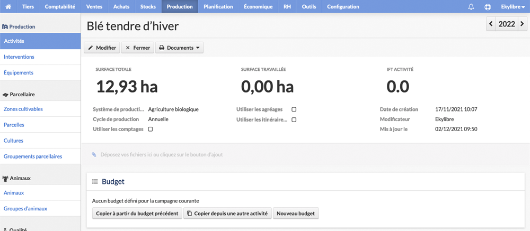The height and width of the screenshot is (231, 530).
Task: Go to the previous campaign year
Action: tap(491, 24)
